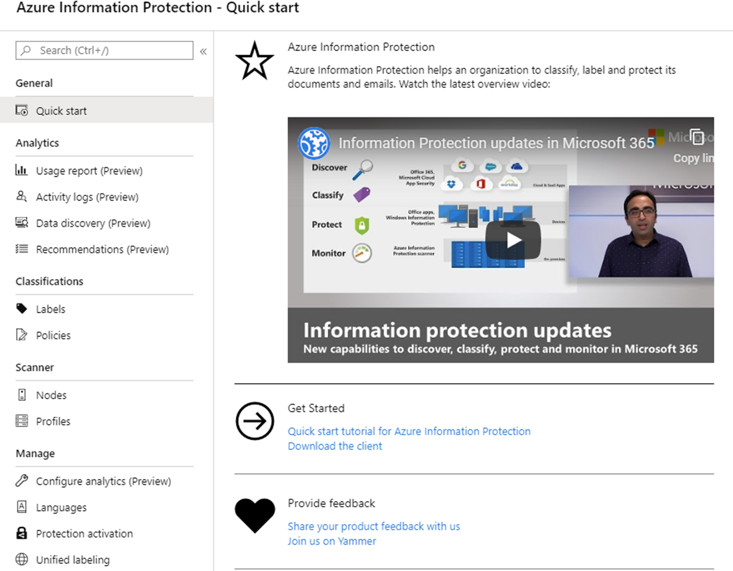Open Activity logs (Preview)
The width and height of the screenshot is (733, 571).
pyautogui.click(x=87, y=197)
